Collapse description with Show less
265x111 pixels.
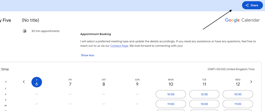[x=87, y=55]
